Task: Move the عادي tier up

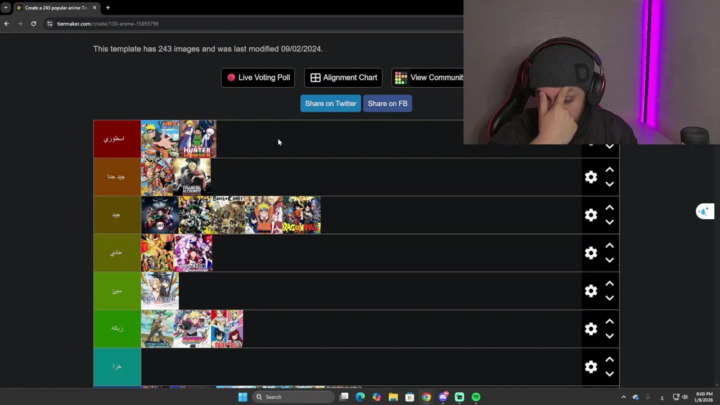Action: 609,246
